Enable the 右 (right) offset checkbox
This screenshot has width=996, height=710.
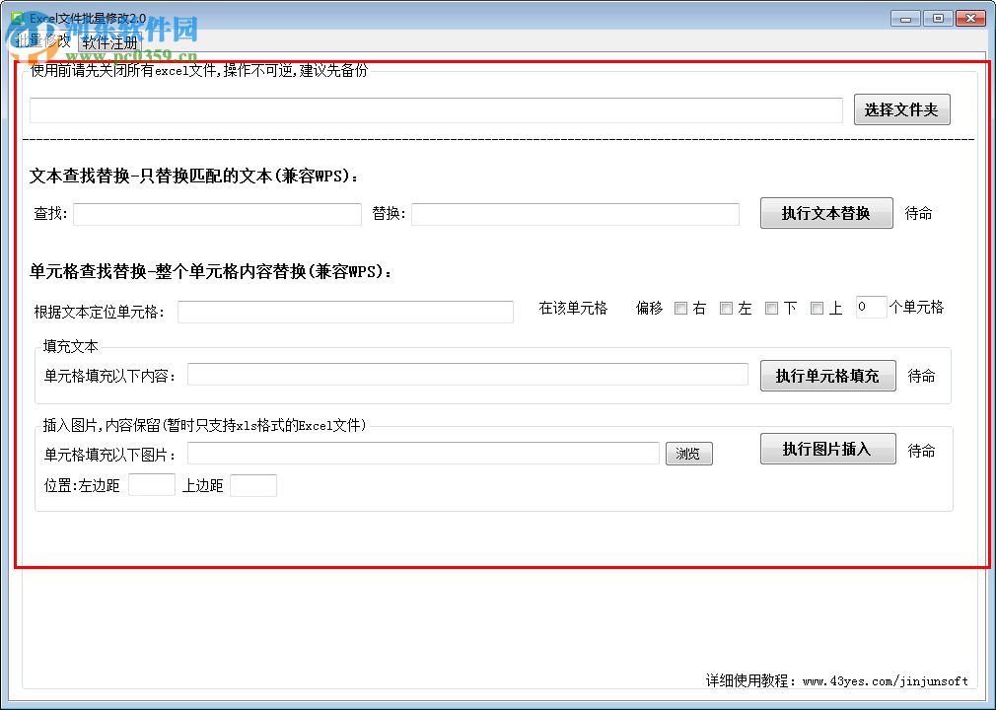tap(681, 308)
